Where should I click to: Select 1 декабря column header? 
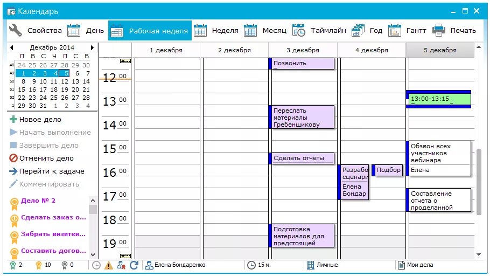166,50
